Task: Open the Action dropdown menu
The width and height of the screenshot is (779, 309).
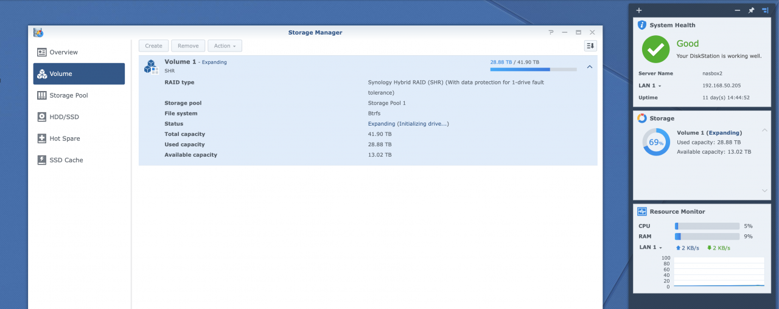Action: [225, 46]
